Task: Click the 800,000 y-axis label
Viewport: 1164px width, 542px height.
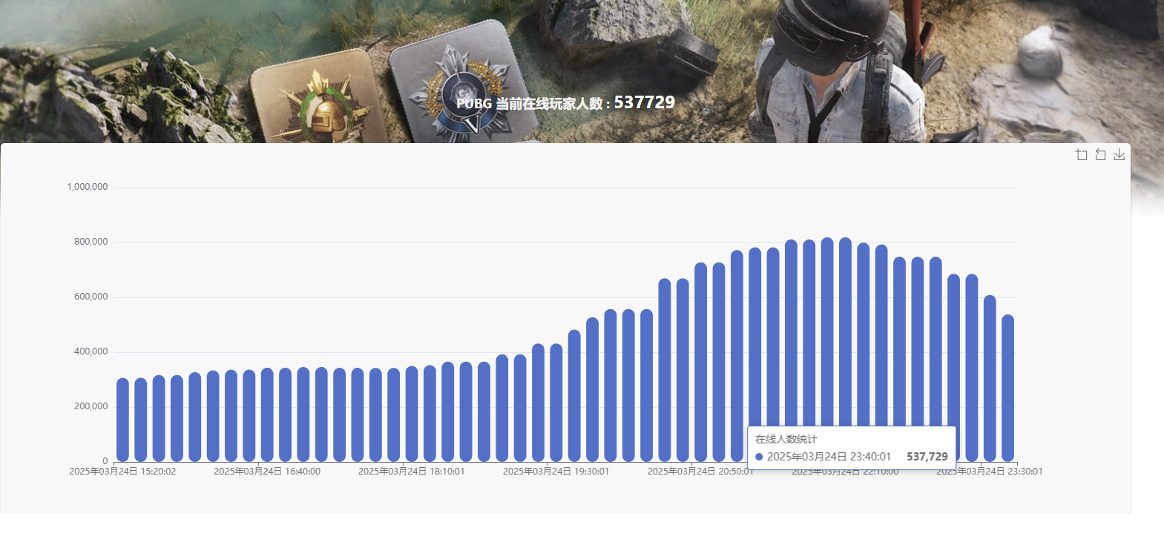Action: click(91, 242)
